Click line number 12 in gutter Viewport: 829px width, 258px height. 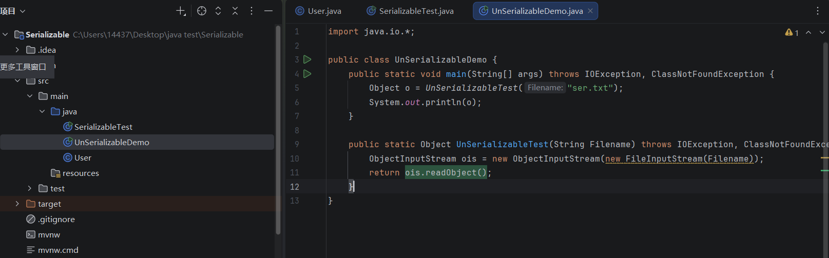tap(295, 187)
